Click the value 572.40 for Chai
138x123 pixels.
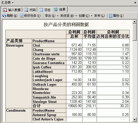77,45
